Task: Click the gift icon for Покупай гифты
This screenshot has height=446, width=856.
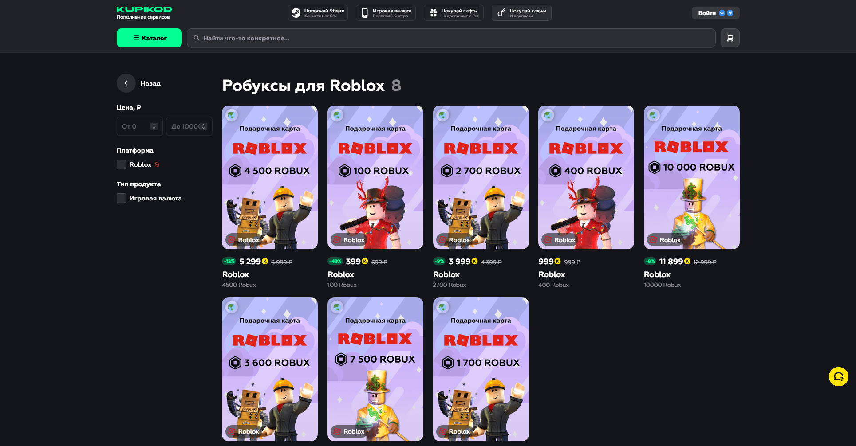Action: coord(433,13)
